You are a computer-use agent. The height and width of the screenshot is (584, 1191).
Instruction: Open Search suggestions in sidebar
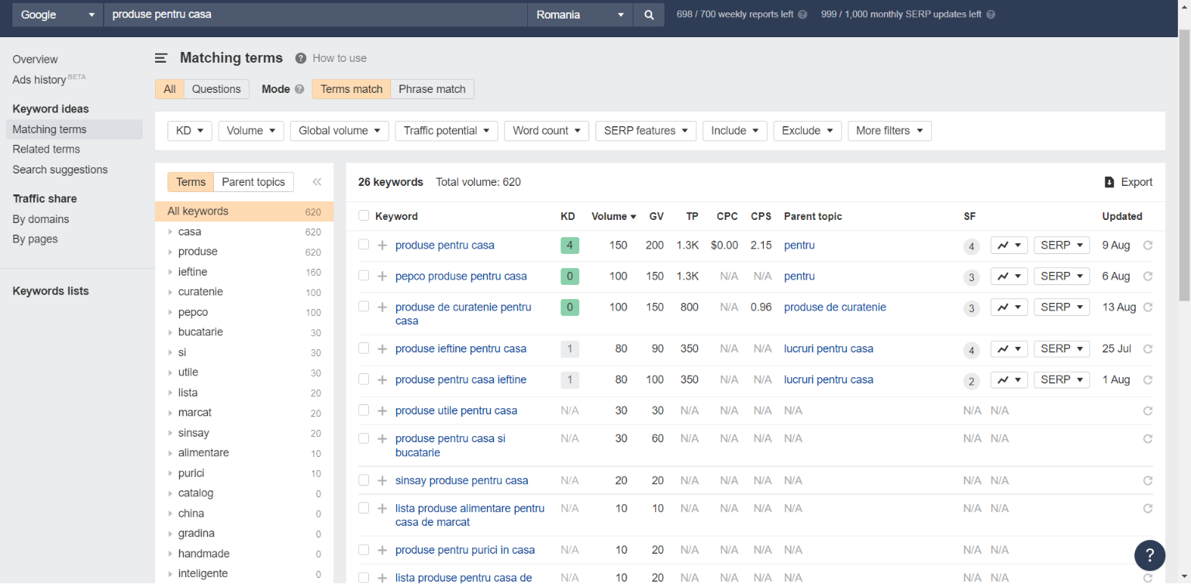click(x=60, y=170)
